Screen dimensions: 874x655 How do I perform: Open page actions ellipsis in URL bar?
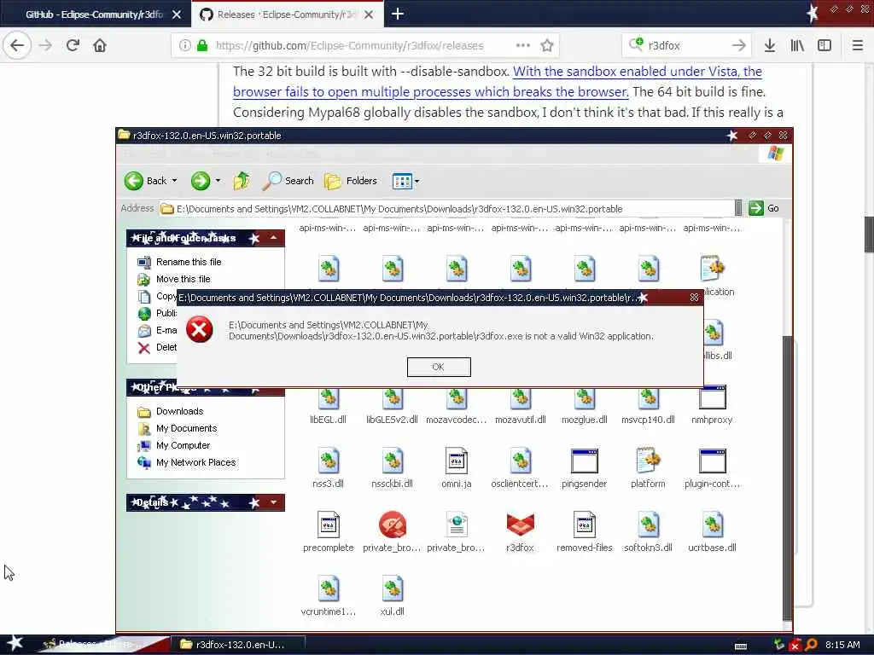pyautogui.click(x=523, y=45)
